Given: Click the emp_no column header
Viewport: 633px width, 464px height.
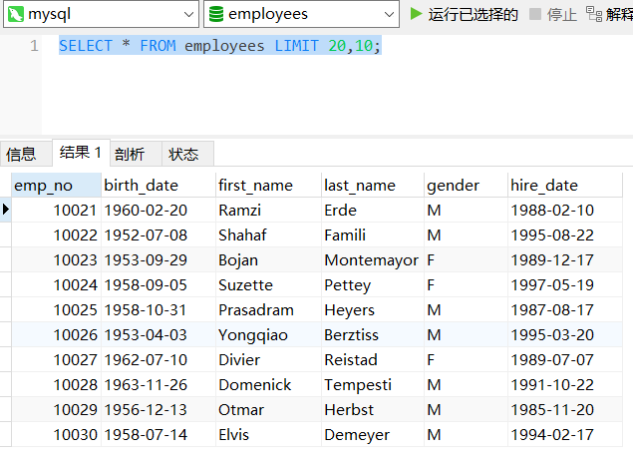Looking at the screenshot, I should coord(56,186).
